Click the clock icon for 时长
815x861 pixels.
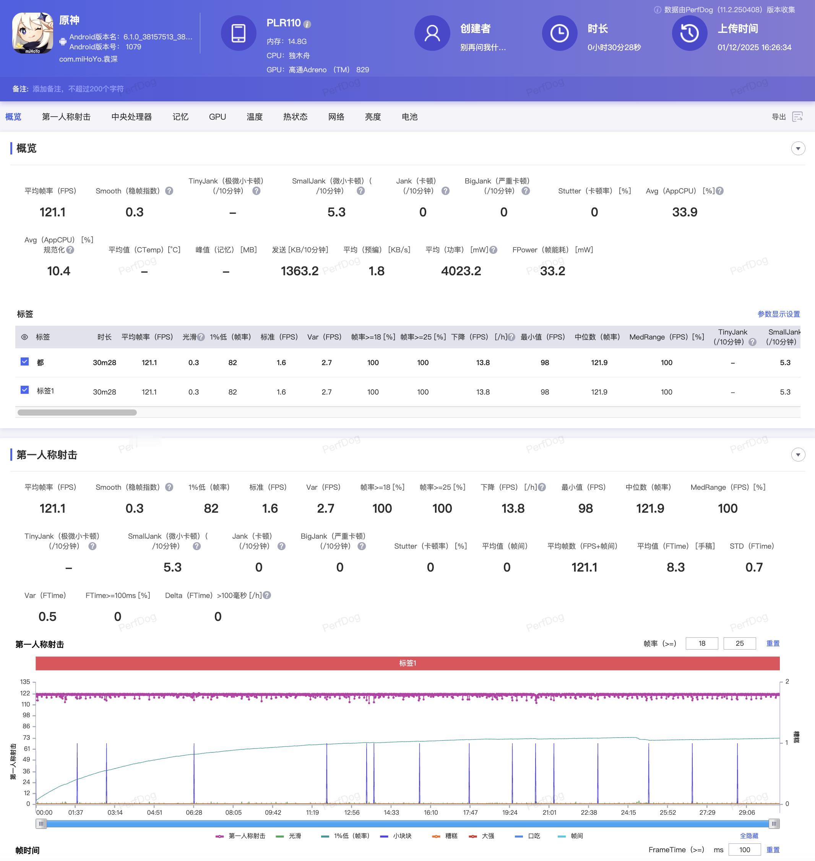pyautogui.click(x=560, y=33)
